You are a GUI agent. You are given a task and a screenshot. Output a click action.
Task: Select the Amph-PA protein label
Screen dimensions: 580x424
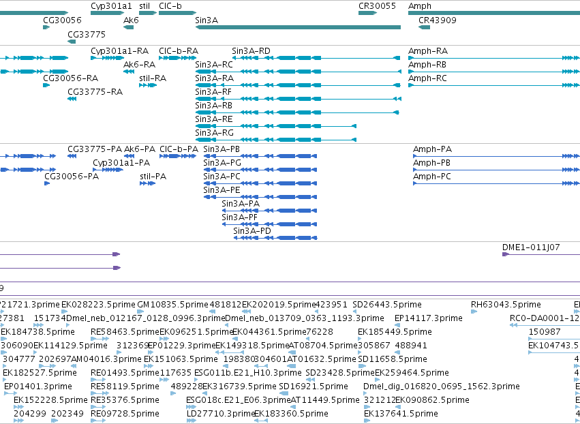pos(432,149)
